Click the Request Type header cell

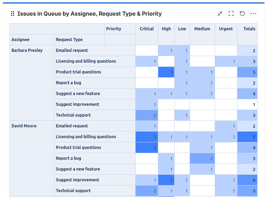(69, 40)
